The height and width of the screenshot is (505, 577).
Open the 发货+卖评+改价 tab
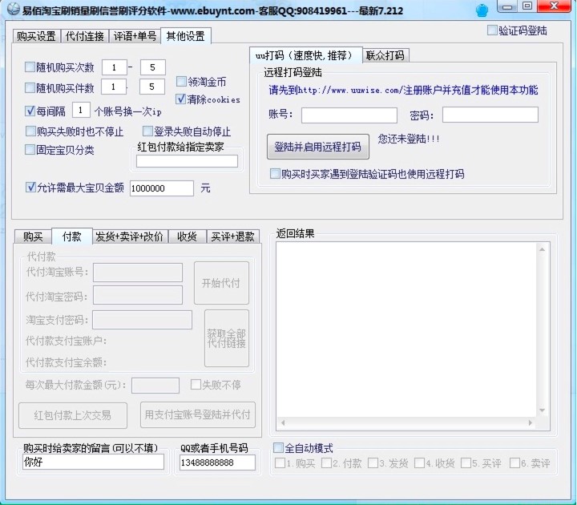(x=129, y=236)
